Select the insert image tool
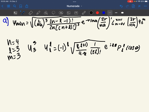The height and width of the screenshot is (112, 149). (x=69, y=13)
